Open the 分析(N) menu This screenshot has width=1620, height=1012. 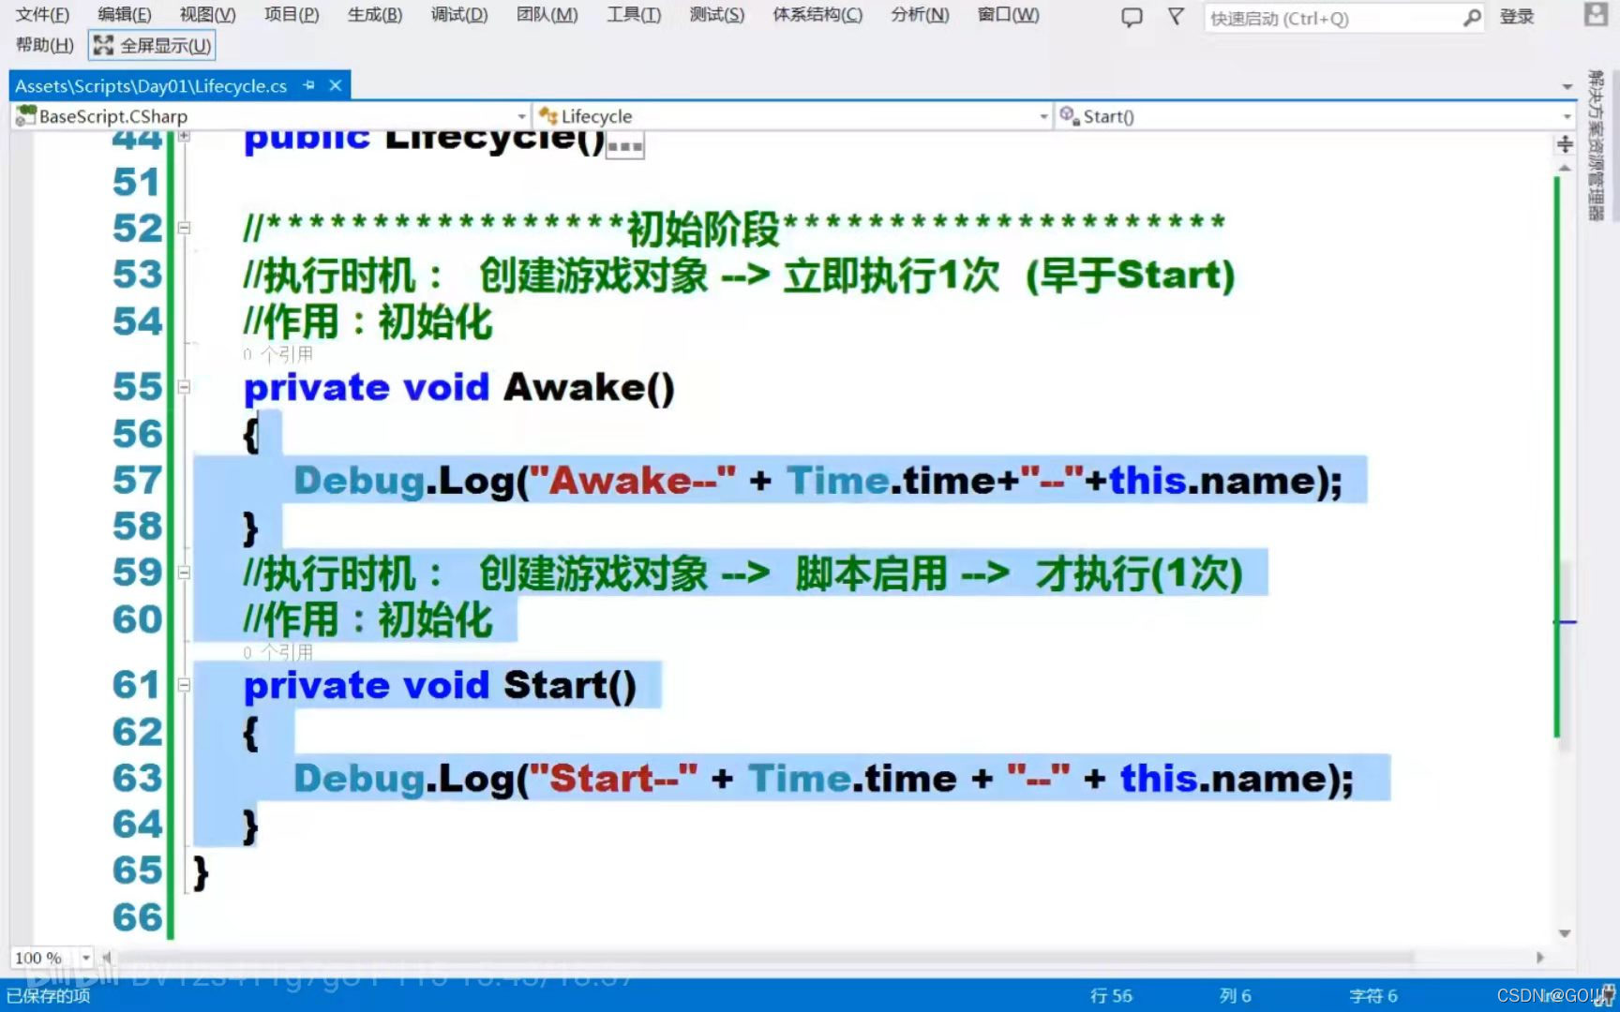pos(920,15)
